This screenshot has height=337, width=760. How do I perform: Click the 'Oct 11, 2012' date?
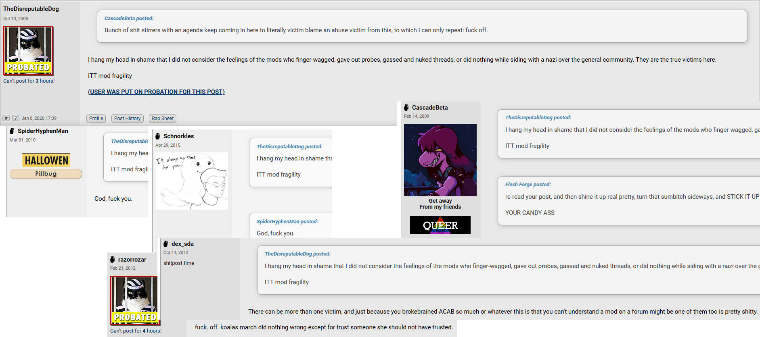[x=176, y=252]
